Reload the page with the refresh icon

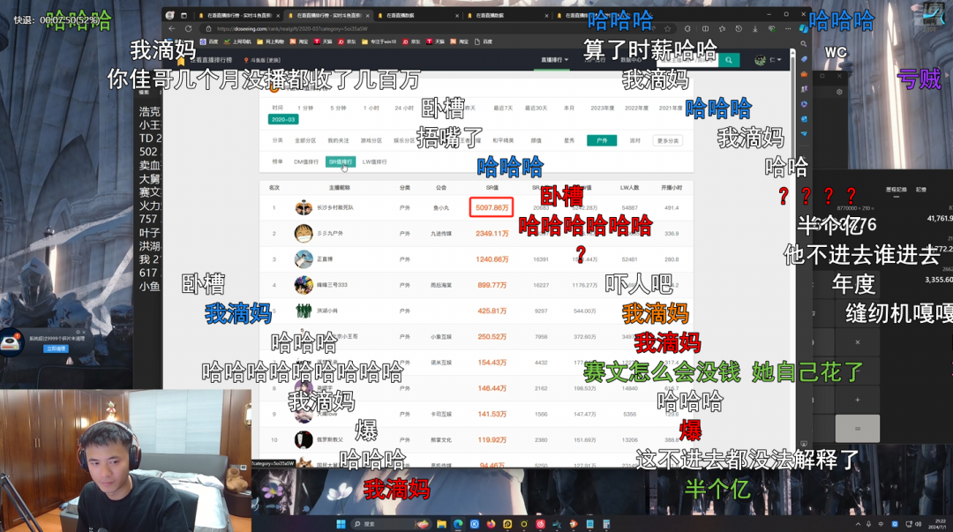(189, 28)
